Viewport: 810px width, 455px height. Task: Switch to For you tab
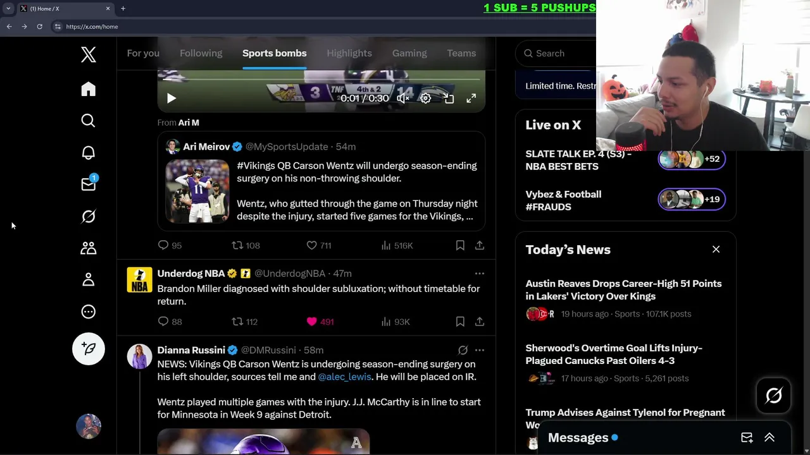pos(143,53)
